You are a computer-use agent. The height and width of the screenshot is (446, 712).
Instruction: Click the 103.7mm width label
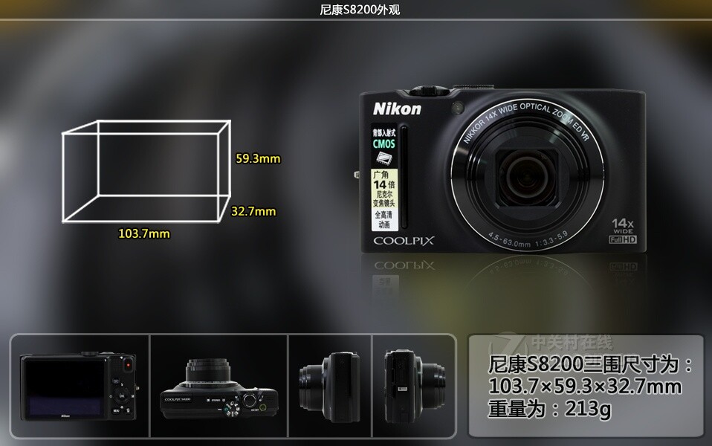(x=144, y=233)
